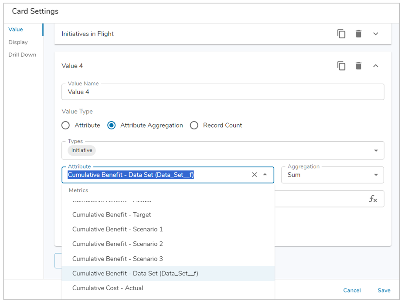The width and height of the screenshot is (401, 302).
Task: Open the Attribute dropdown arrow
Action: point(265,174)
